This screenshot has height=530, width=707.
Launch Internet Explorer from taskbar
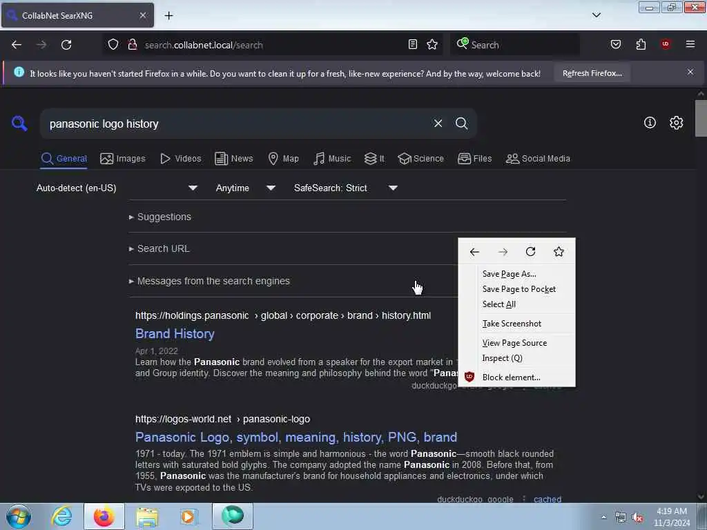(61, 516)
